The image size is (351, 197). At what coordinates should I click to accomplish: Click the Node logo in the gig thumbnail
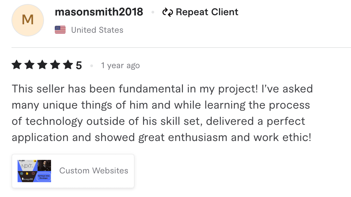[x=22, y=160]
